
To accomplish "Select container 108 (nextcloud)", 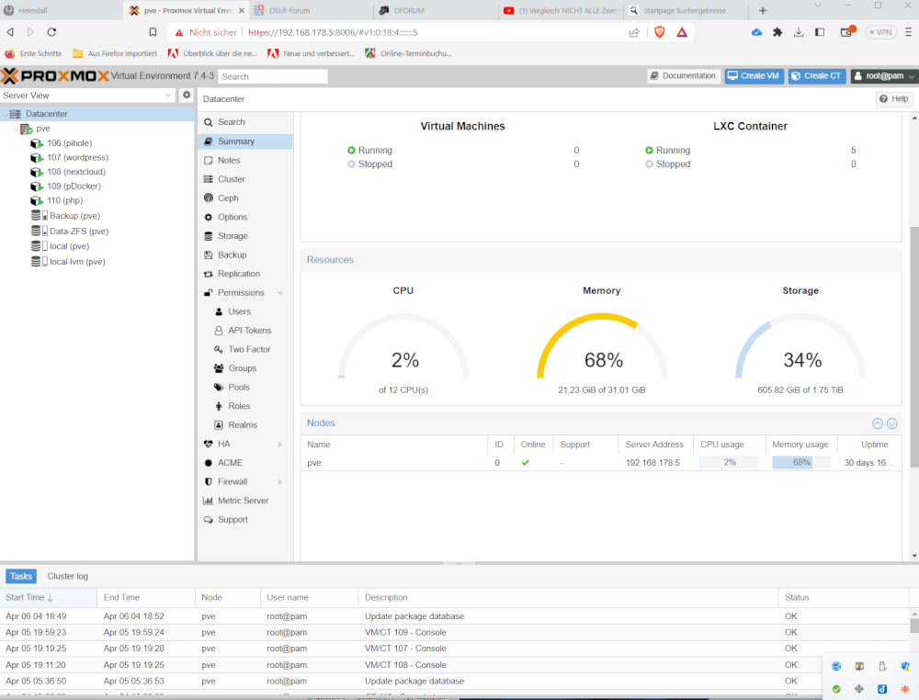I will pyautogui.click(x=76, y=172).
